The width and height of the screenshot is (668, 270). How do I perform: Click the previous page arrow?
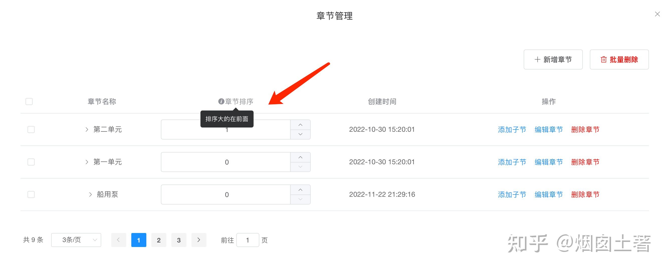pyautogui.click(x=119, y=240)
